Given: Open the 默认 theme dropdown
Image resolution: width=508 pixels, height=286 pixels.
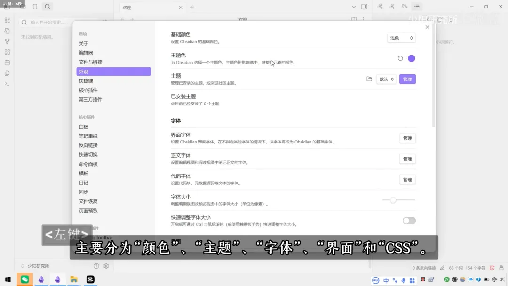Looking at the screenshot, I should tap(386, 79).
